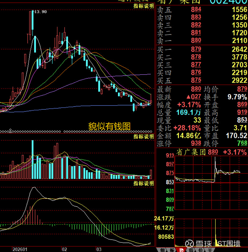Viewport: 248px width, 252px height.
Task: Click the 委比 value +28.18%
Action: click(187, 128)
